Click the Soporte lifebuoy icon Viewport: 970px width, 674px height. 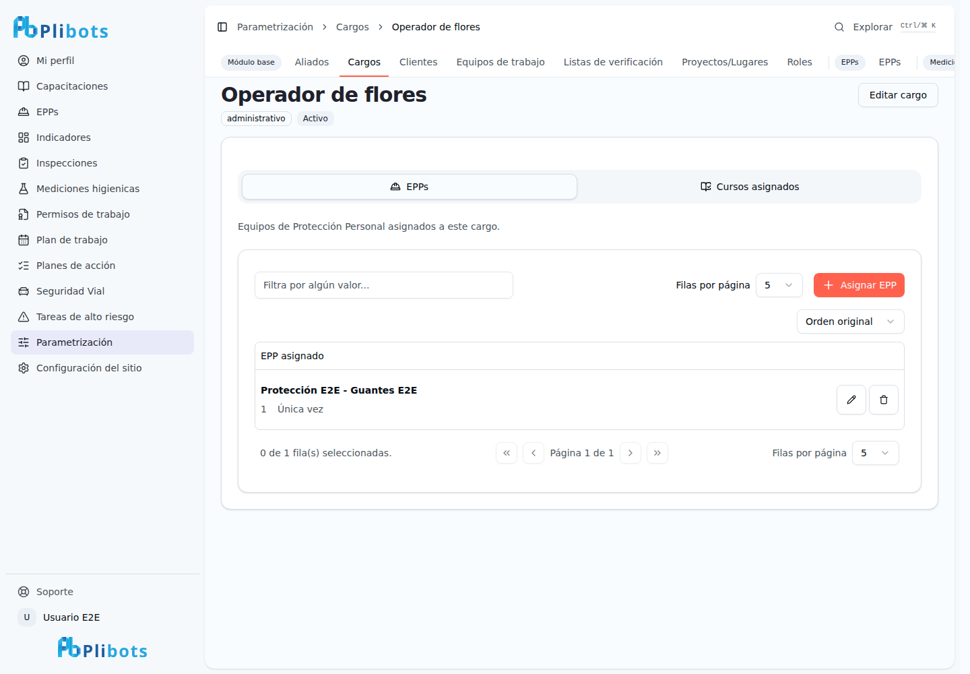(24, 592)
